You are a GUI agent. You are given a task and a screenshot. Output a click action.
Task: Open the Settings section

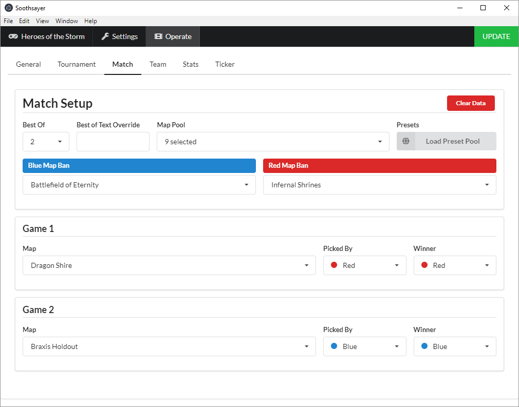[120, 36]
